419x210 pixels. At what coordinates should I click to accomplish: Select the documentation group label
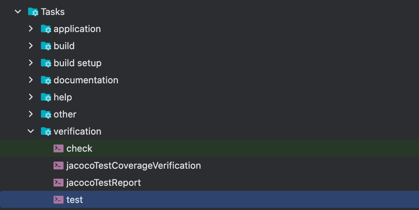pyautogui.click(x=86, y=80)
